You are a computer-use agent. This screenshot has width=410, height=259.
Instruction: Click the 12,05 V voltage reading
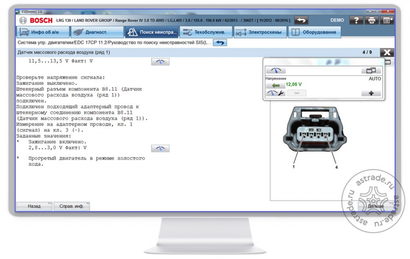(293, 84)
